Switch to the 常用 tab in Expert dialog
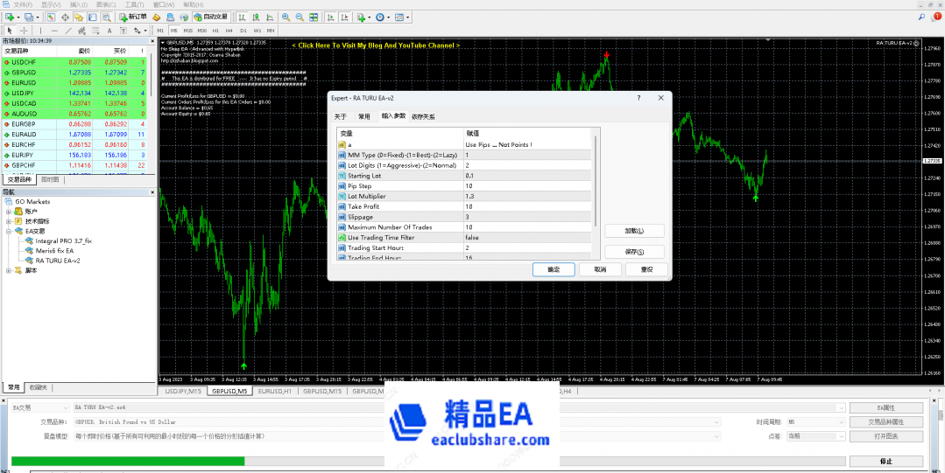The width and height of the screenshot is (945, 473). pyautogui.click(x=363, y=116)
